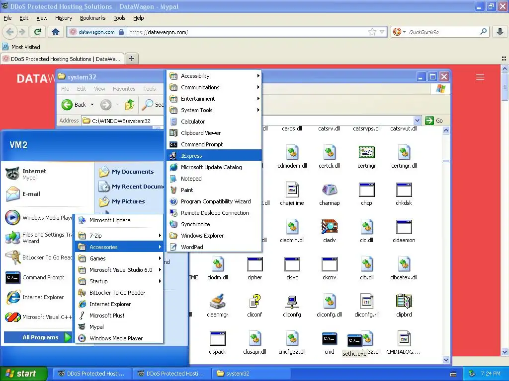Viewport: 509px width, 381px height.
Task: Bookmark this page with the star
Action: pyautogui.click(x=372, y=32)
